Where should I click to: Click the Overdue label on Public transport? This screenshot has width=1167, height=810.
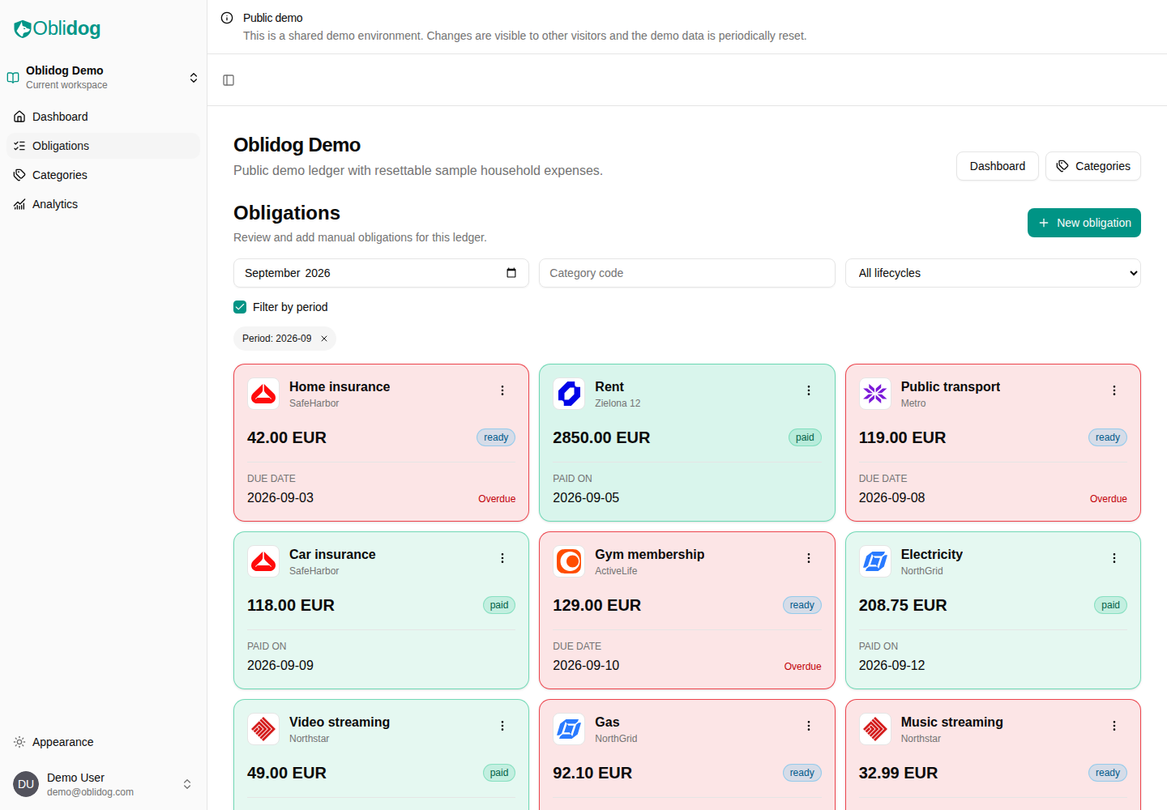[x=1109, y=499]
